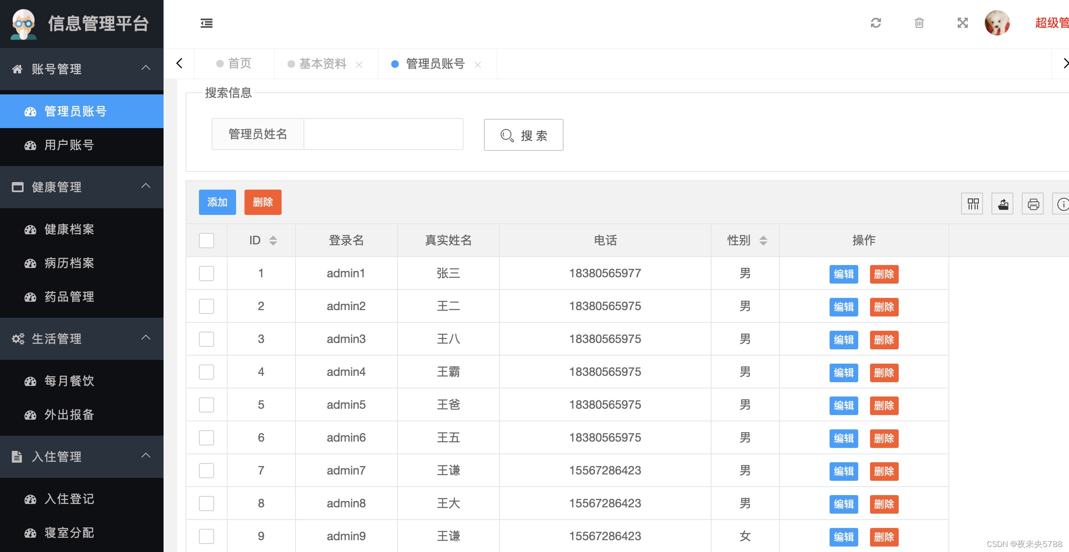
Task: Collapse the 健康管理 sidebar section
Action: tap(146, 186)
